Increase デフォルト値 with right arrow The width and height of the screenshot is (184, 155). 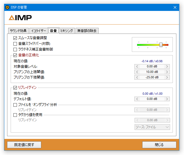click(x=167, y=99)
